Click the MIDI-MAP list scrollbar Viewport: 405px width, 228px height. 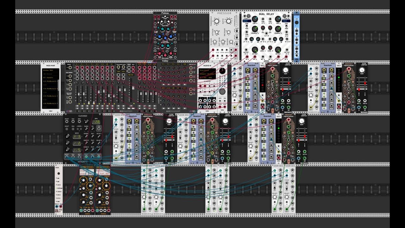(59, 85)
